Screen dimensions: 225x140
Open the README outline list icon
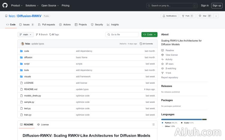pos(153,124)
